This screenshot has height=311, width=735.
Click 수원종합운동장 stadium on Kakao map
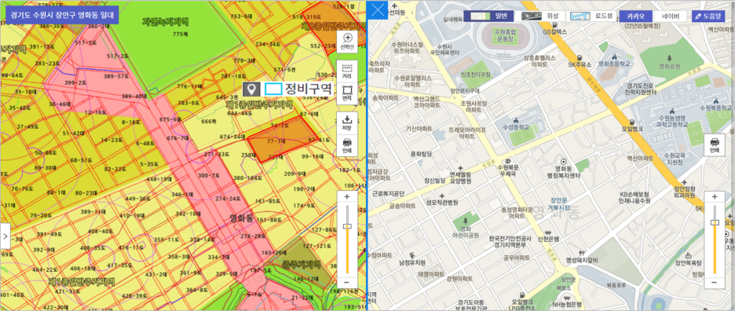(x=504, y=35)
